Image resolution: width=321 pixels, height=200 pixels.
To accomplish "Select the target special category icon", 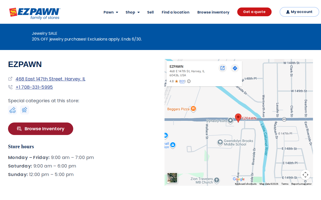I will click(25, 110).
